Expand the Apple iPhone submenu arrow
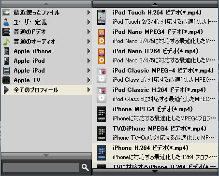The width and height of the screenshot is (219, 176). (89, 51)
